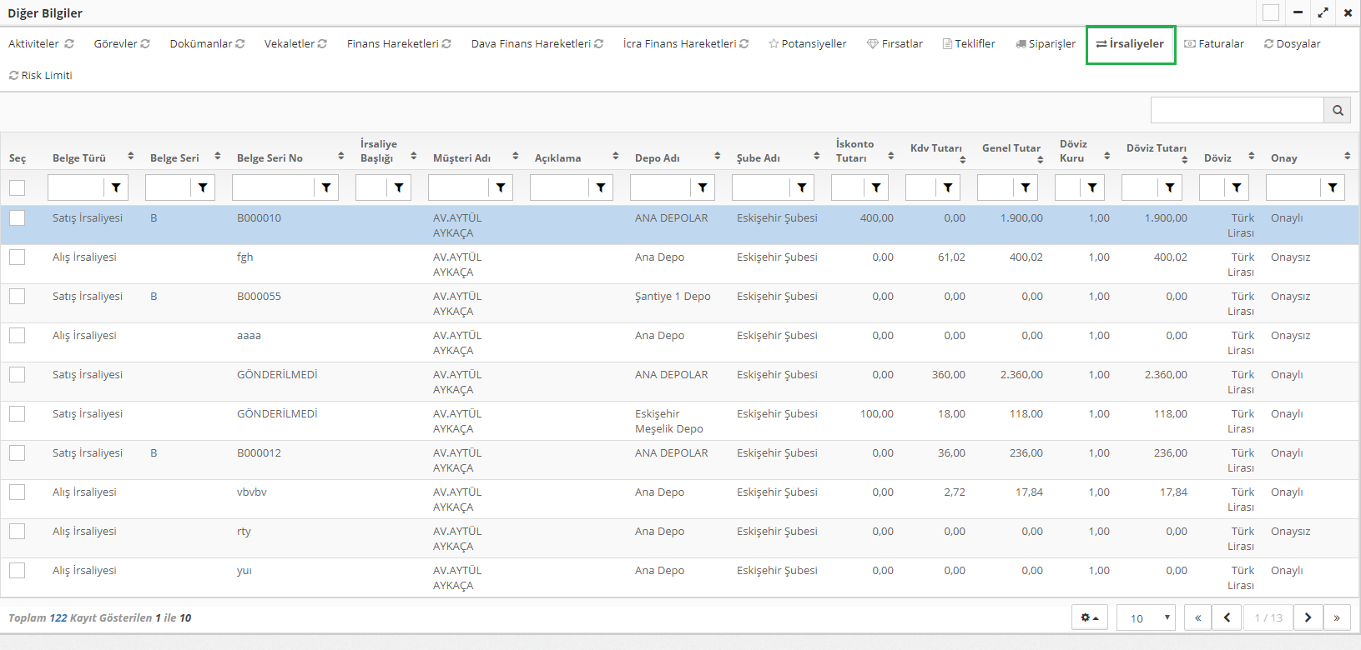The image size is (1361, 650).
Task: Sort by Genel Tutar column arrows
Action: 1041,158
